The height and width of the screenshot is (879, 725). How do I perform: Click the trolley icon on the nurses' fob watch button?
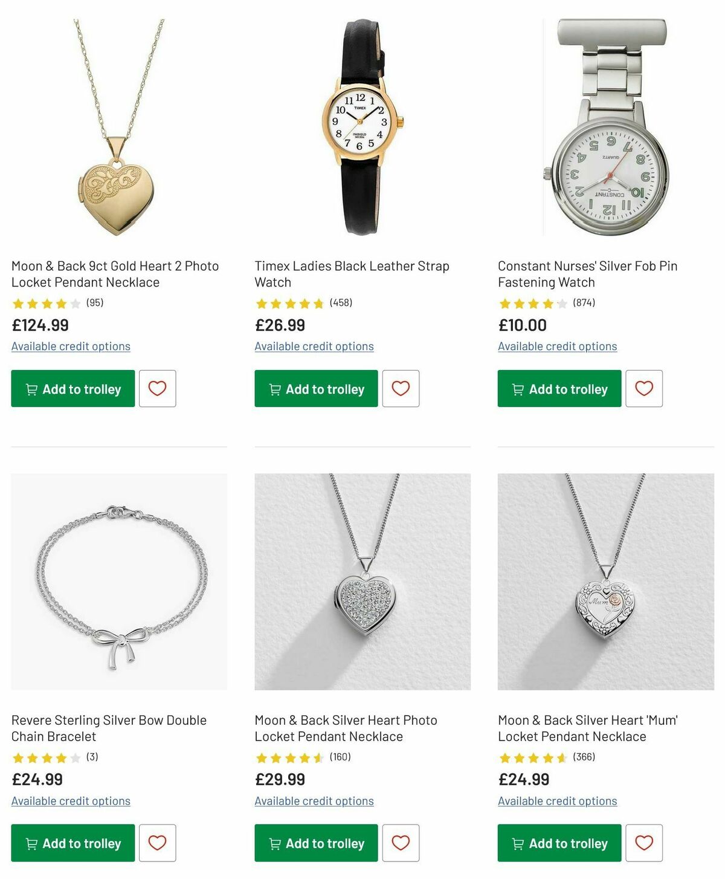click(518, 389)
